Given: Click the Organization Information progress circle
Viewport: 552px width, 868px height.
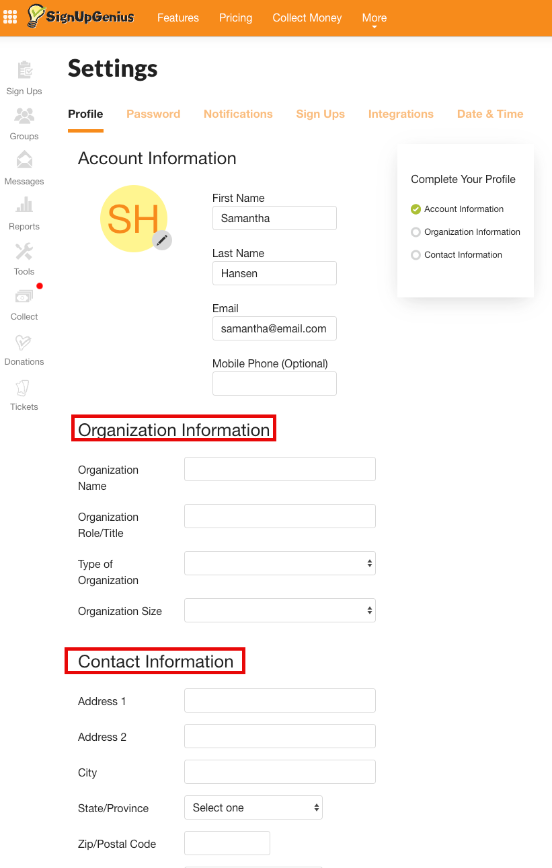Looking at the screenshot, I should coord(416,231).
